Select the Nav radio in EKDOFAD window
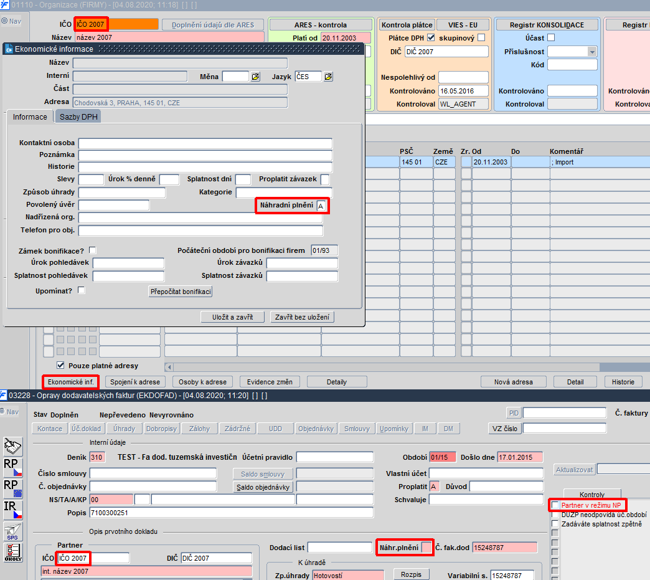 (x=2, y=412)
